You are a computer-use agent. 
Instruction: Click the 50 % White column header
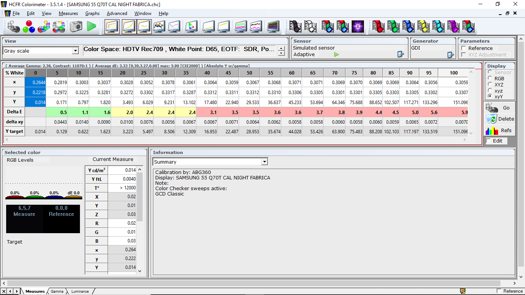pos(249,73)
